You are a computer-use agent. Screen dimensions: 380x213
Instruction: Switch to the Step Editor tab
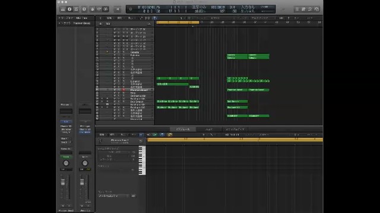pyautogui.click(x=235, y=129)
